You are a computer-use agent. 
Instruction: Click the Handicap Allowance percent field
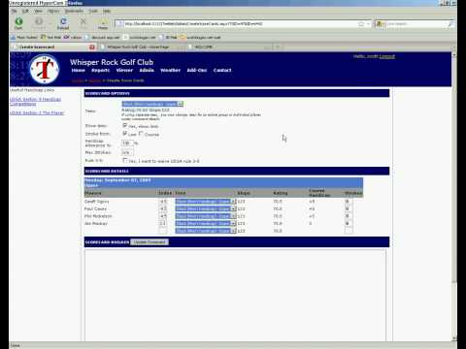click(127, 143)
